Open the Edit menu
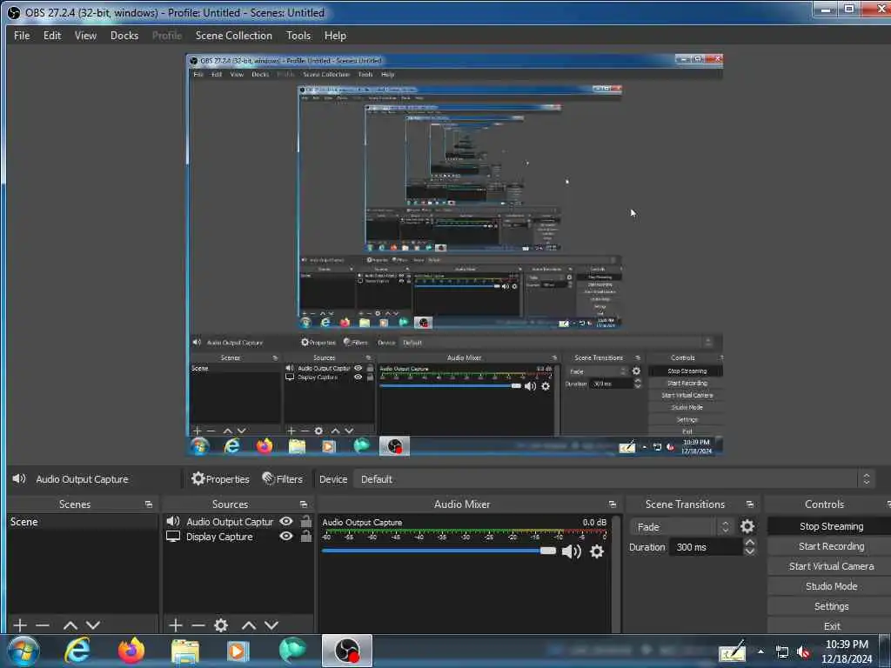Viewport: 891px width, 668px height. click(52, 35)
